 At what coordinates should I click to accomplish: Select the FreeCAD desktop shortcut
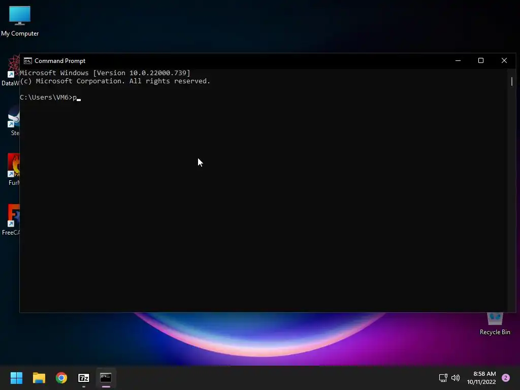[11, 220]
